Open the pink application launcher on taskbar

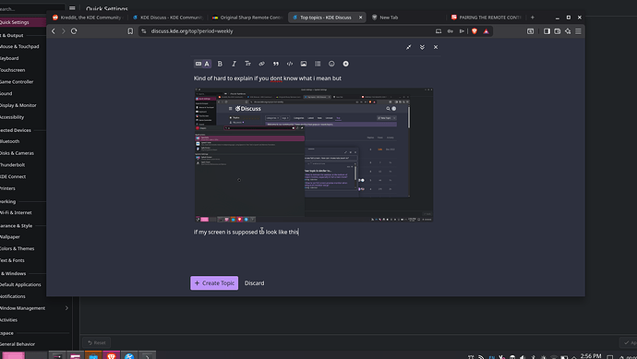coord(14,355)
